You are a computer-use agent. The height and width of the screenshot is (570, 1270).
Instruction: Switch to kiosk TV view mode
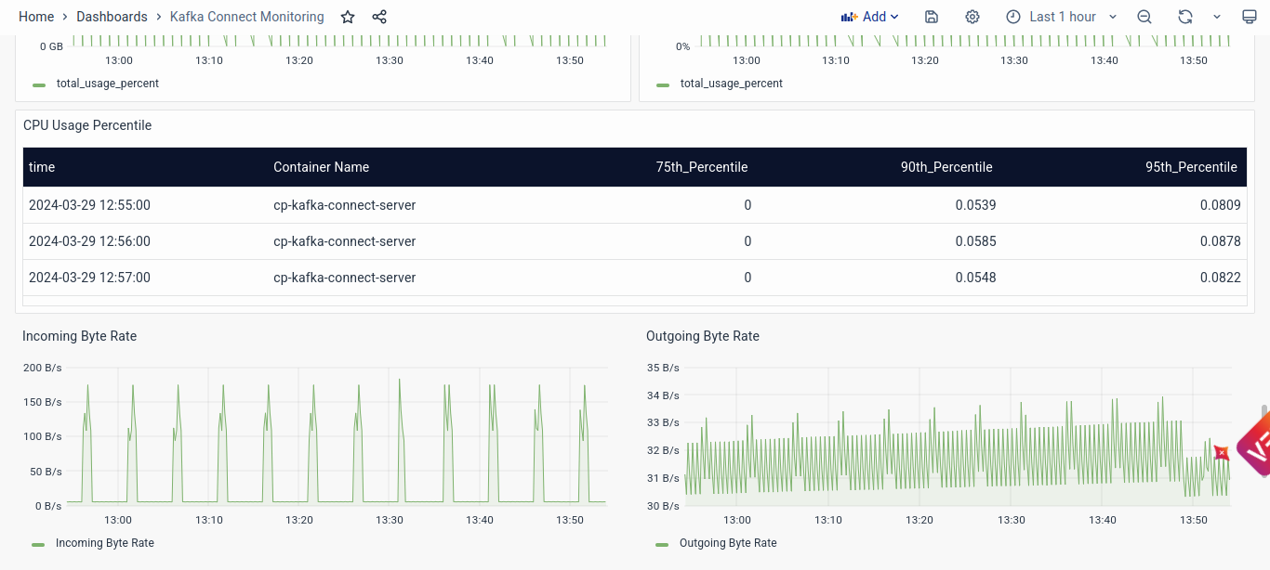(x=1249, y=17)
